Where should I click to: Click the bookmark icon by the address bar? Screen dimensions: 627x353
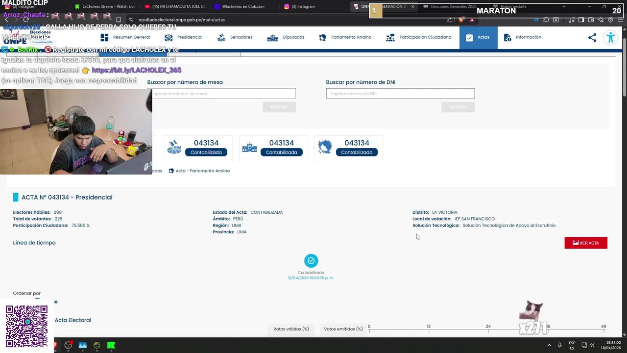pos(118,20)
